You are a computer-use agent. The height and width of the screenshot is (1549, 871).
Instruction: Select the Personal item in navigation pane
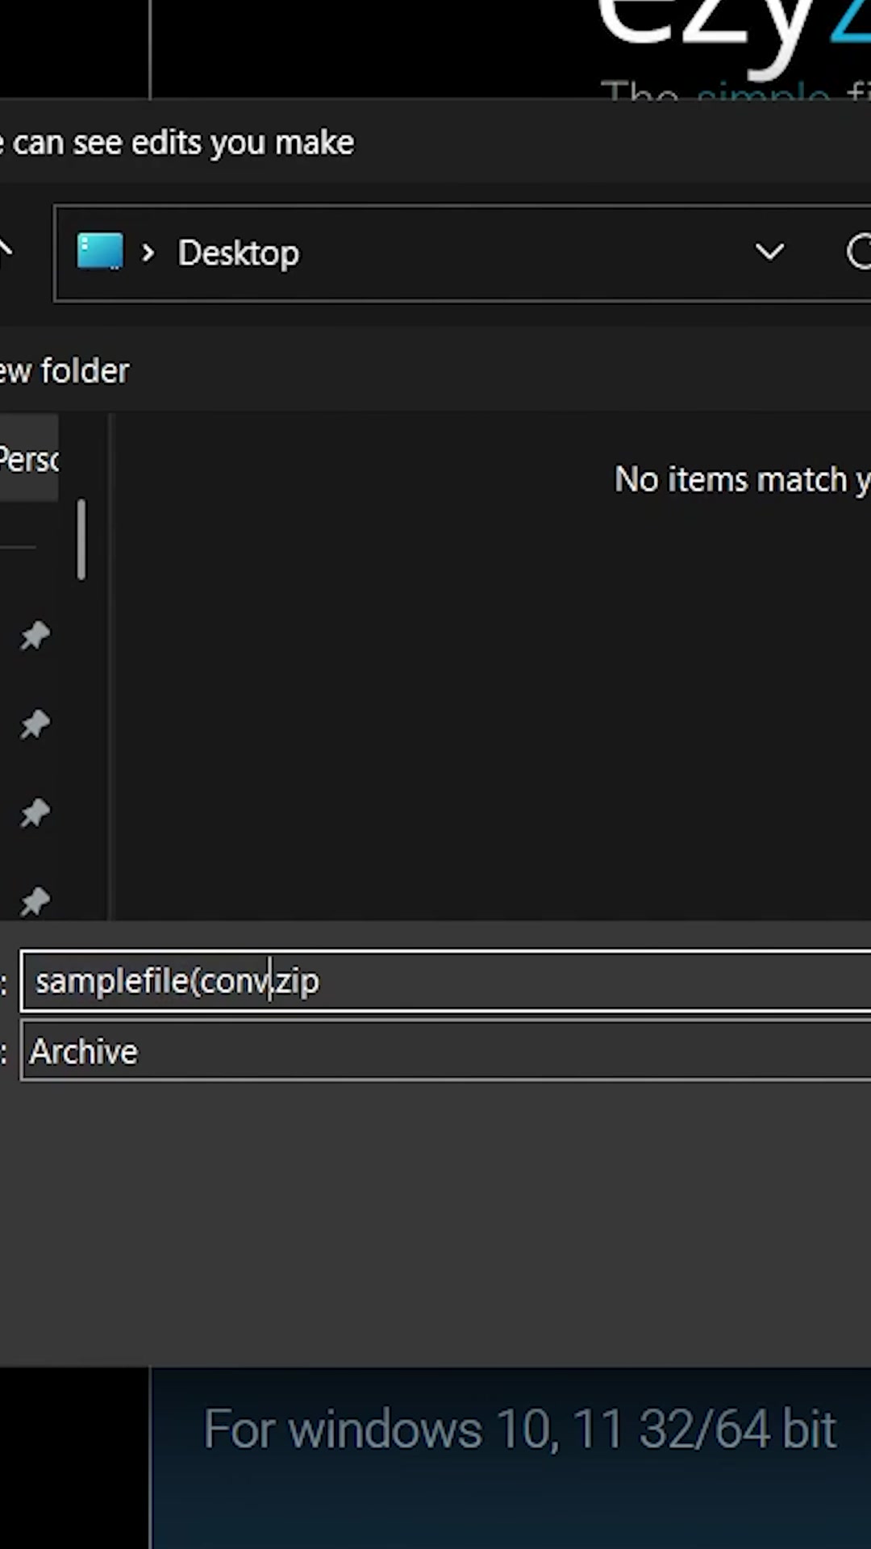coord(28,459)
